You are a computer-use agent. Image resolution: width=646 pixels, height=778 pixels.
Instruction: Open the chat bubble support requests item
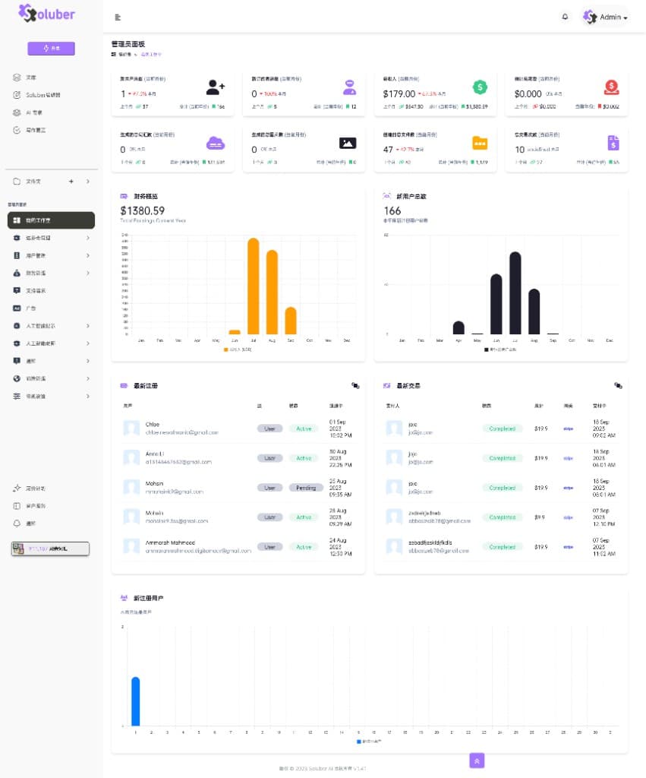point(30,291)
